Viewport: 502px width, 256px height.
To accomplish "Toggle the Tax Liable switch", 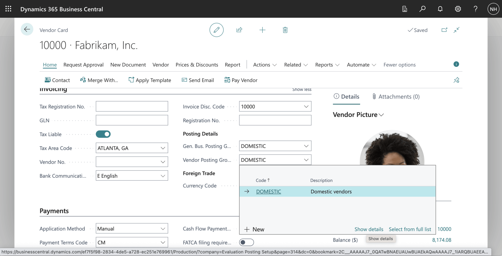I will coord(103,134).
